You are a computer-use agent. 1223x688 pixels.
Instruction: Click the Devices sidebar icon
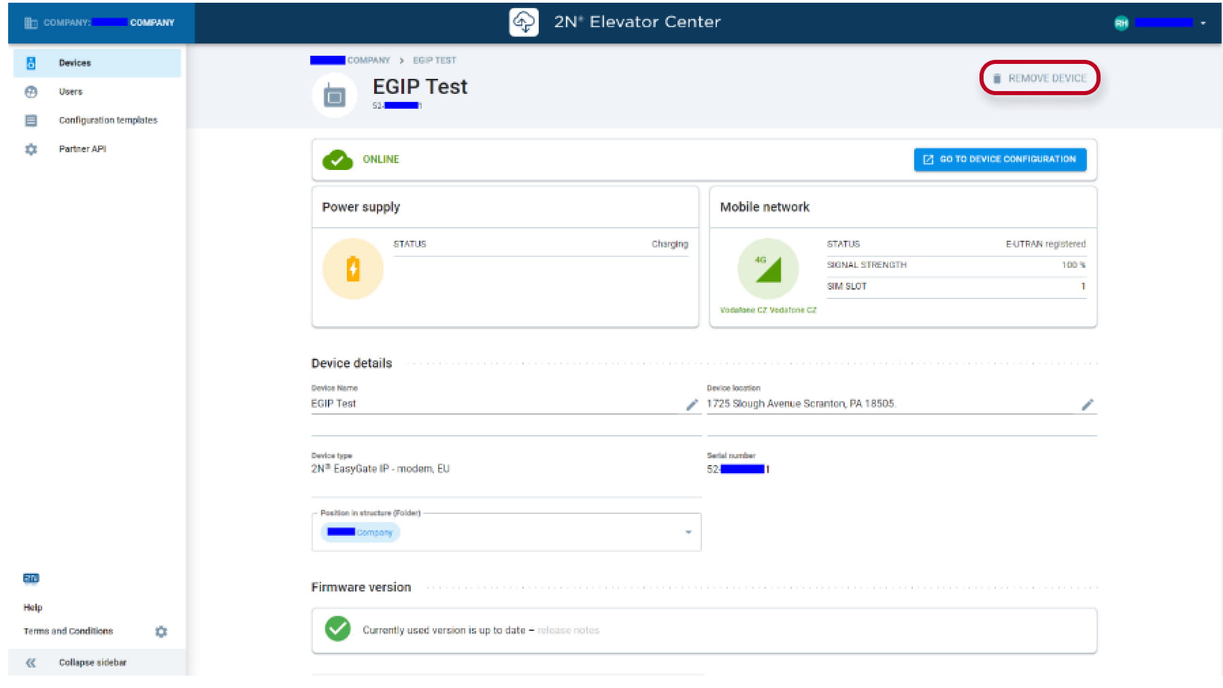tap(31, 63)
